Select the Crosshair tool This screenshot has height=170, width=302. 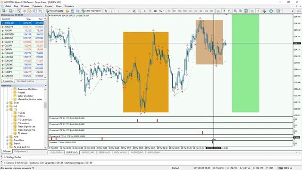(111, 11)
